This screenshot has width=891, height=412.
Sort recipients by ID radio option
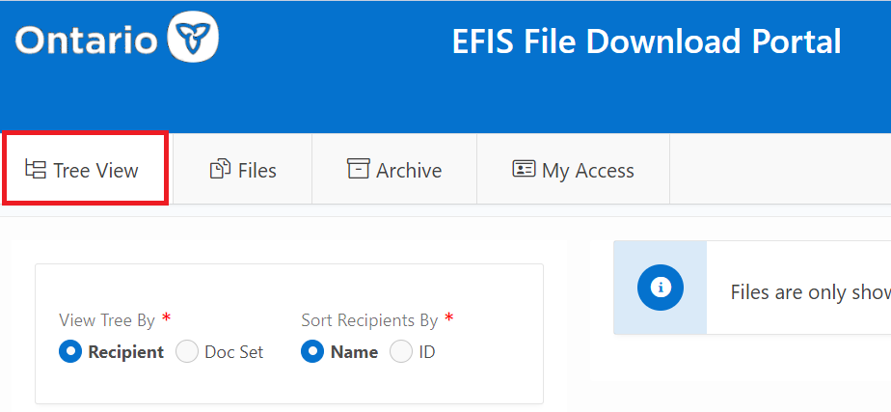pos(400,351)
